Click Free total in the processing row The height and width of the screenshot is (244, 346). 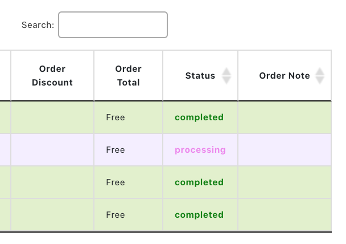pos(116,150)
